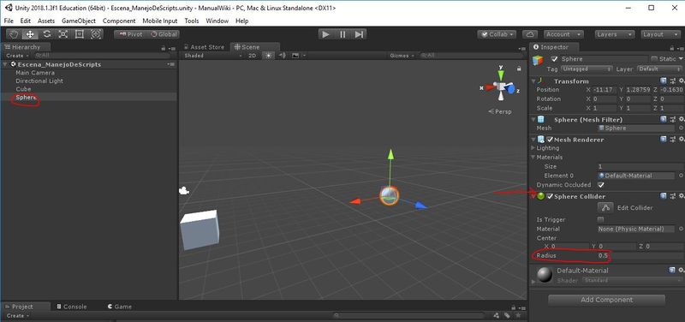Screen dimensions: 685x322
Task: Toggle the Static checkbox
Action: tap(654, 58)
